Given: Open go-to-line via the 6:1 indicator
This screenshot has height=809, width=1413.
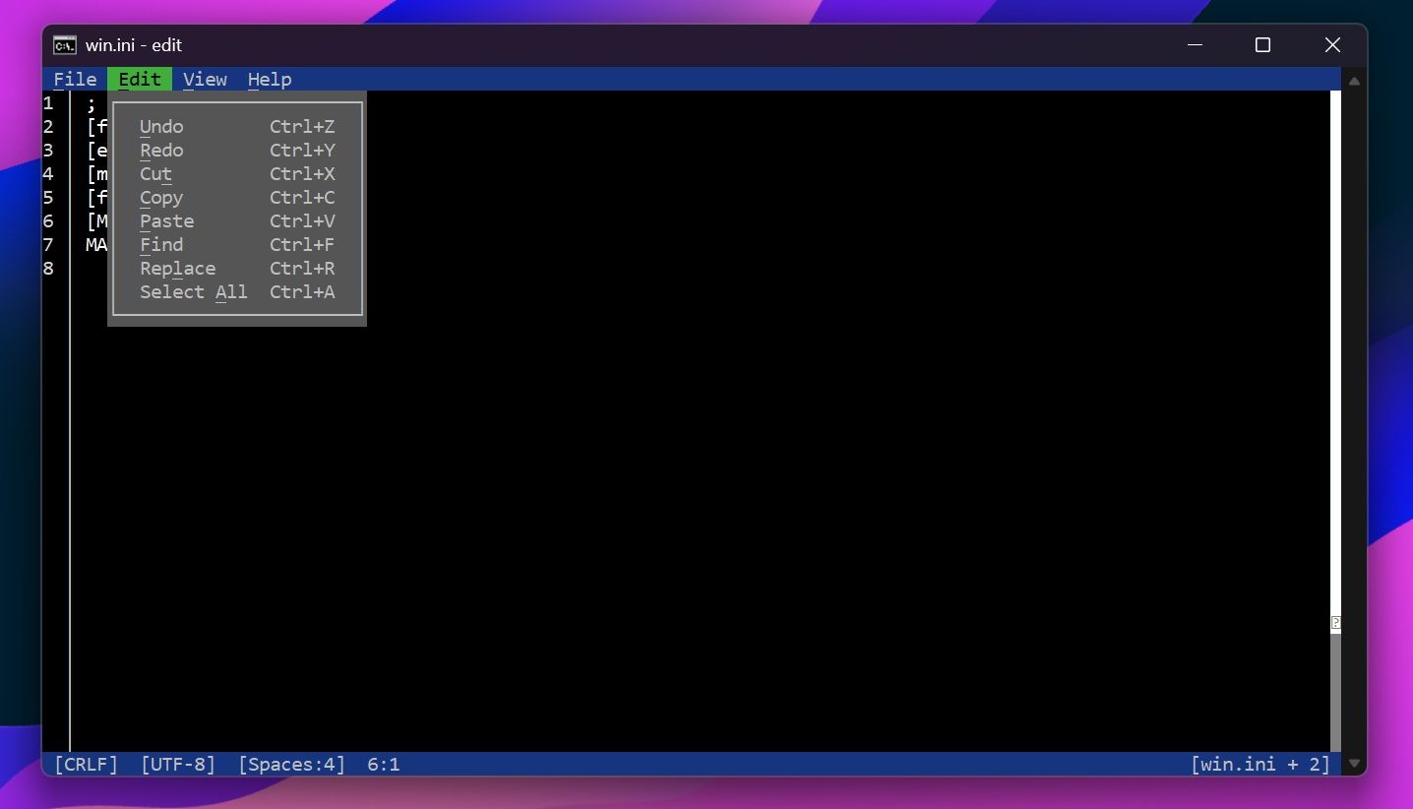Looking at the screenshot, I should point(384,764).
